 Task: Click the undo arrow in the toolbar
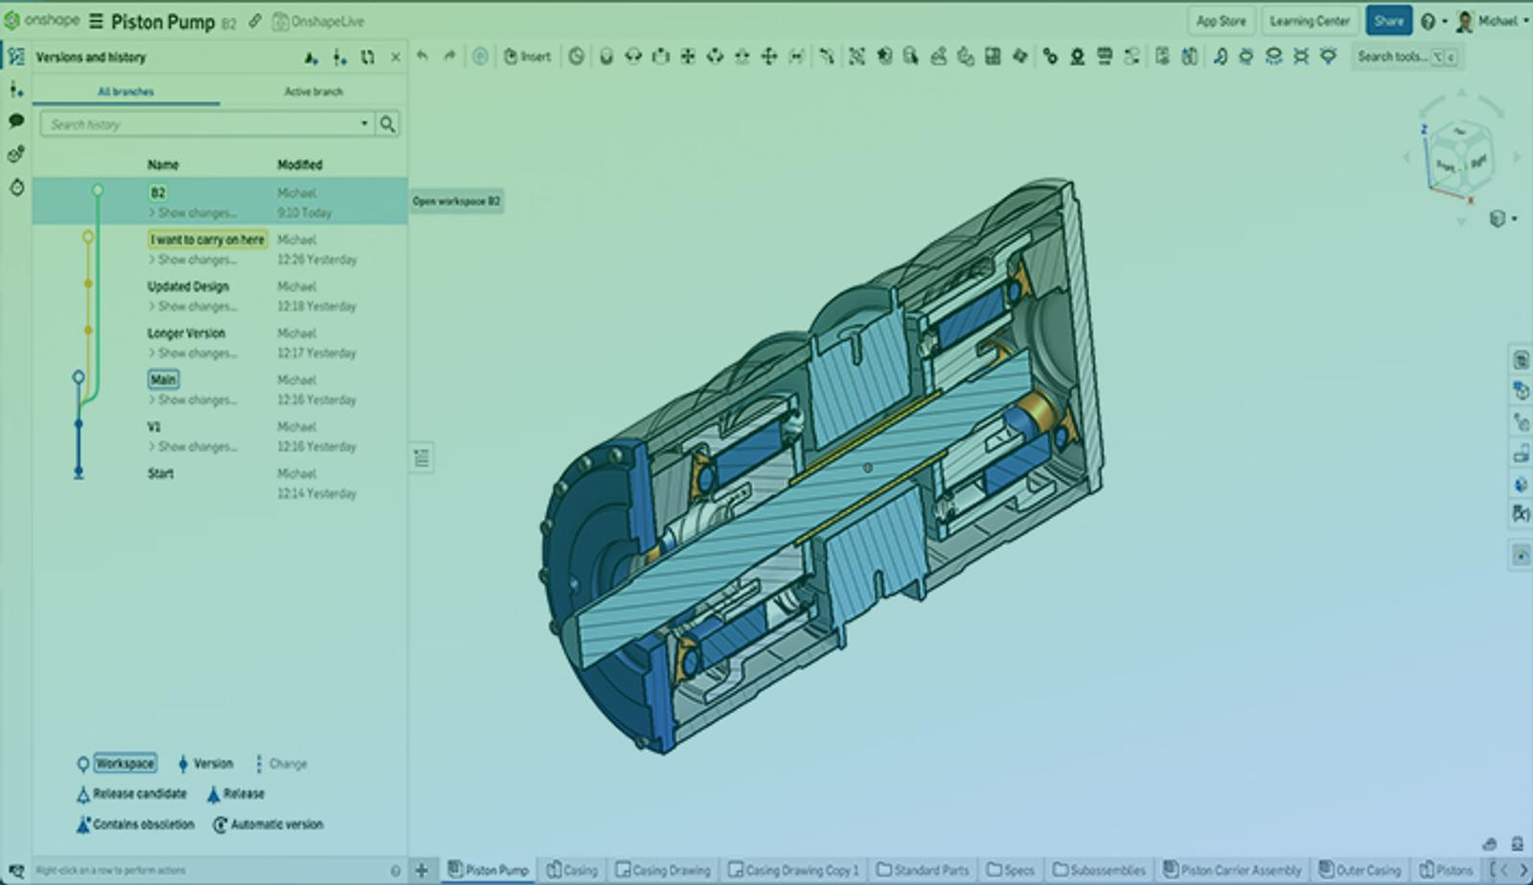(x=423, y=57)
